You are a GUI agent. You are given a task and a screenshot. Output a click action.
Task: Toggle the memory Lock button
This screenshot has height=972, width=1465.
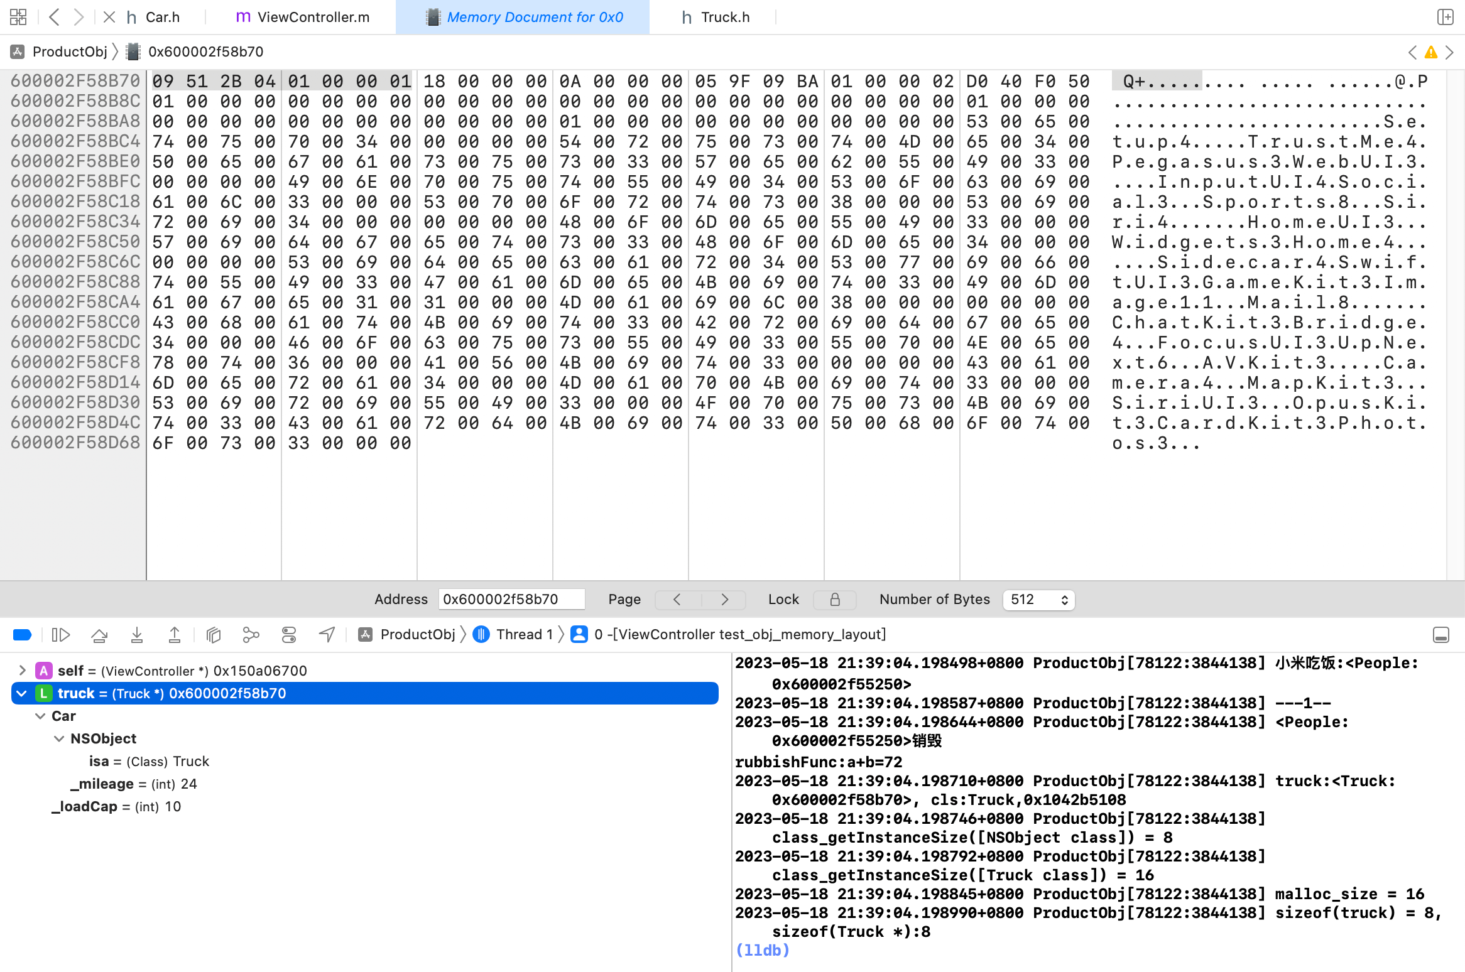(x=834, y=600)
